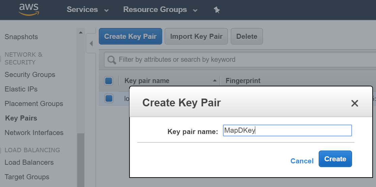
Task: Click the magnifier search icon in filter
Action: tap(112, 60)
